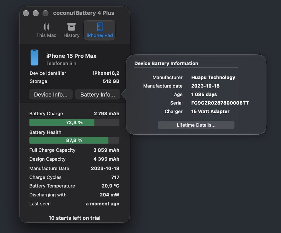Click the 'a moment ago' last seen value

pyautogui.click(x=103, y=204)
